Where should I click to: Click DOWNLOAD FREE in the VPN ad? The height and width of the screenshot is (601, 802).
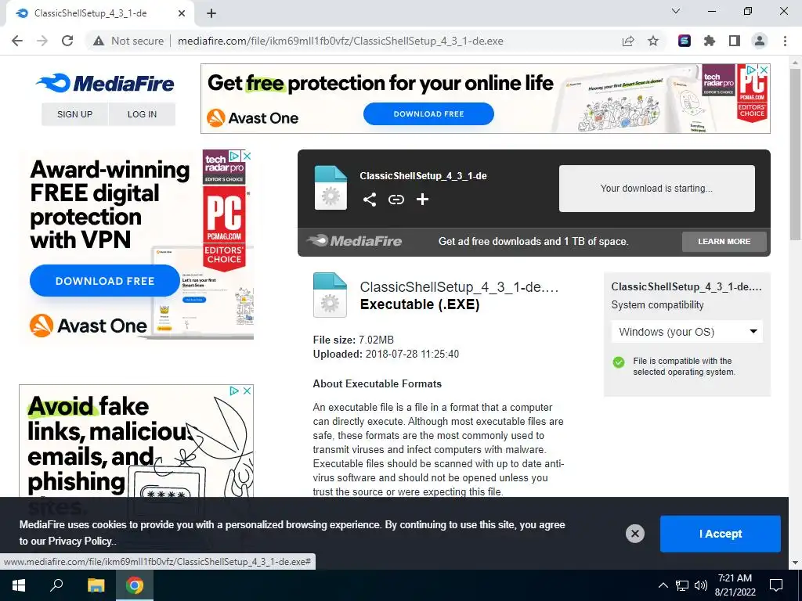[x=105, y=281]
